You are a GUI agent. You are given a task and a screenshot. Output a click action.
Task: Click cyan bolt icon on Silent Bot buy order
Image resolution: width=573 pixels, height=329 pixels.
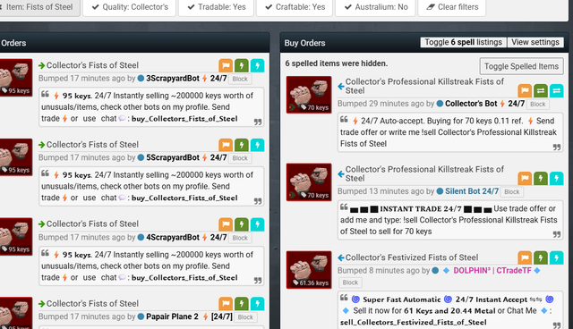coord(556,178)
